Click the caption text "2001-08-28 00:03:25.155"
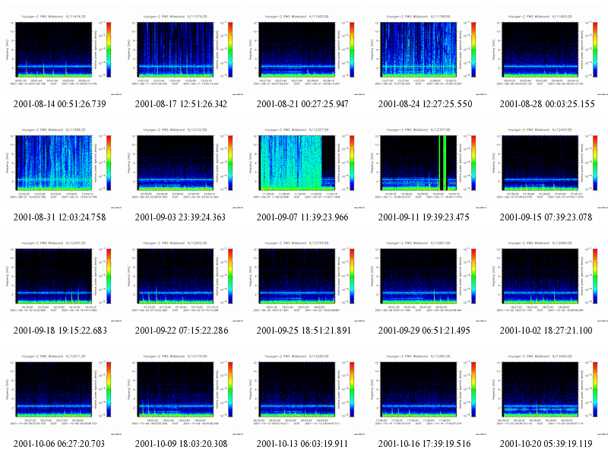Screen dimensions: 608x453 [547, 104]
